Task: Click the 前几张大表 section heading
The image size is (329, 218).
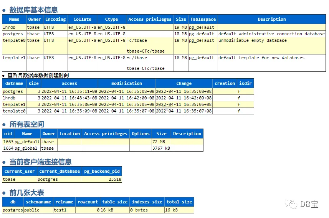Action: tap(26, 193)
